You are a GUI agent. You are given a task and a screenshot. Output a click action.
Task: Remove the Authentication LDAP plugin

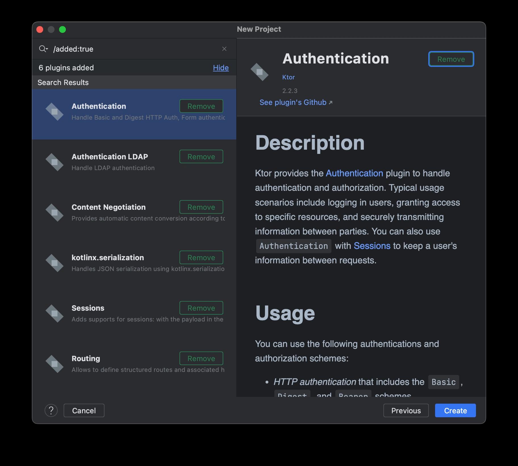pyautogui.click(x=201, y=157)
